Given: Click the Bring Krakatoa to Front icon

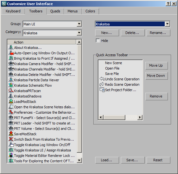Looking at the screenshot, I should click(x=11, y=58).
